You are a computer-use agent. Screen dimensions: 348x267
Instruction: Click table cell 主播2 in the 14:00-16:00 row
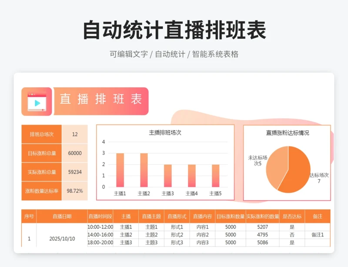pyautogui.click(x=126, y=235)
